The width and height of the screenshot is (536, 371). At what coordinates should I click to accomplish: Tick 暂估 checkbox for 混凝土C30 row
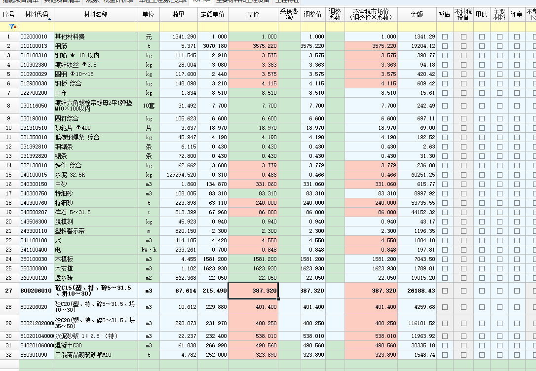coord(445,345)
